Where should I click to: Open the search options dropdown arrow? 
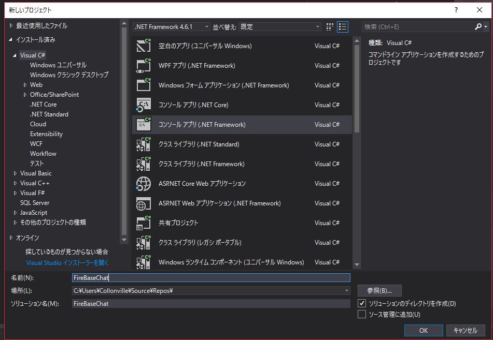(x=486, y=27)
